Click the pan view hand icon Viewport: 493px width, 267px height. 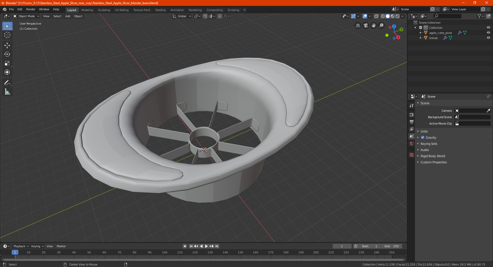point(374,25)
